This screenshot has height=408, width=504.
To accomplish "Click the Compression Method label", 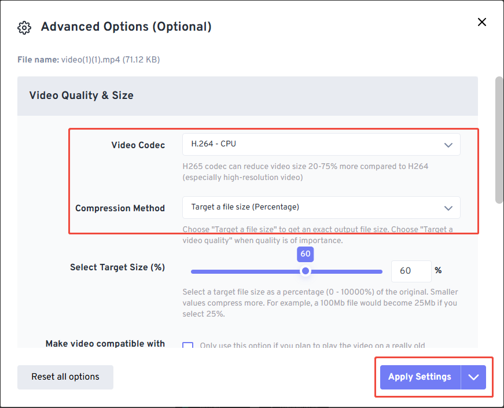I will coord(120,208).
